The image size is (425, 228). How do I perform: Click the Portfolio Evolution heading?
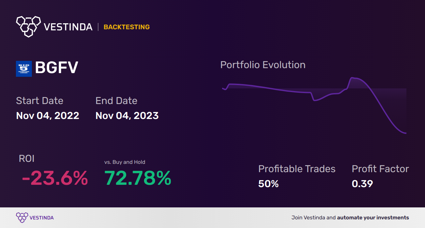click(x=263, y=65)
